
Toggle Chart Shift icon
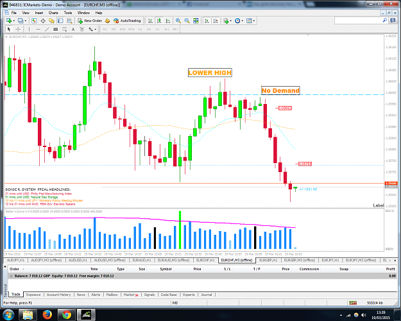pos(216,21)
